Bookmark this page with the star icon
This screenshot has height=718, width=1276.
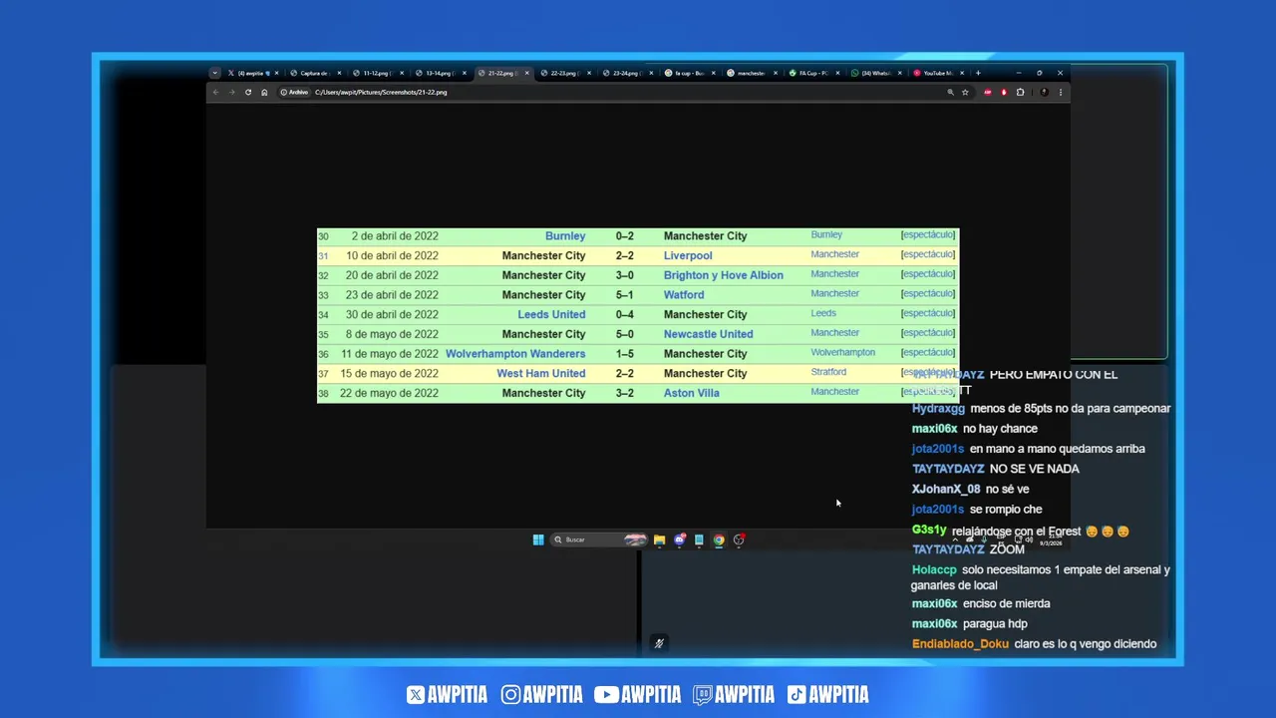coord(965,92)
